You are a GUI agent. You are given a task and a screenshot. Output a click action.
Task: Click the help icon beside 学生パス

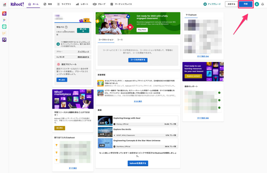coord(66,27)
